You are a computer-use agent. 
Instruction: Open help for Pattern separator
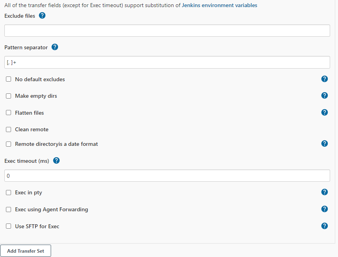click(x=54, y=47)
